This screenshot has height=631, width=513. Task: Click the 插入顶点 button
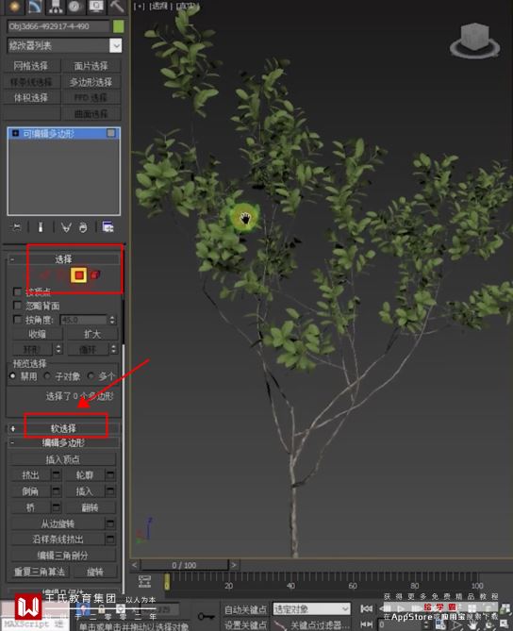63,459
